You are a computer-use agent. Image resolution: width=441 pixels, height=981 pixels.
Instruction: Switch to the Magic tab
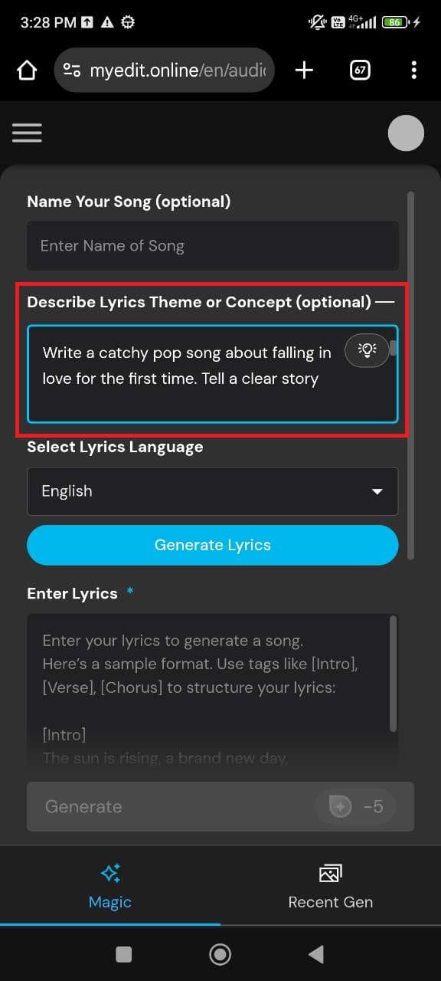109,886
